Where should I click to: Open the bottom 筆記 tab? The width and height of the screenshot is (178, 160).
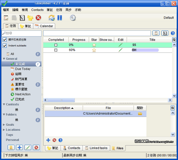(53, 148)
